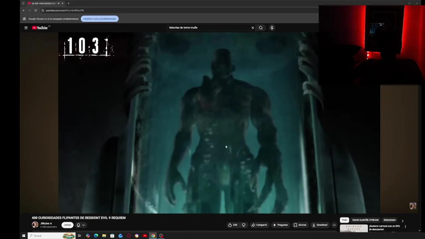
Task: Open Task View in taskbar
Action: (x=79, y=236)
